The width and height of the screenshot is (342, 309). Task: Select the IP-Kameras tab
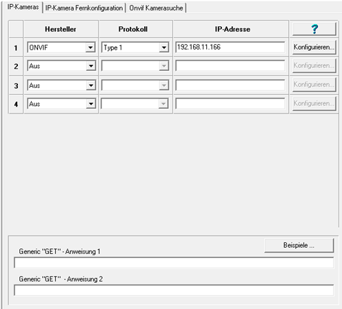(x=23, y=7)
